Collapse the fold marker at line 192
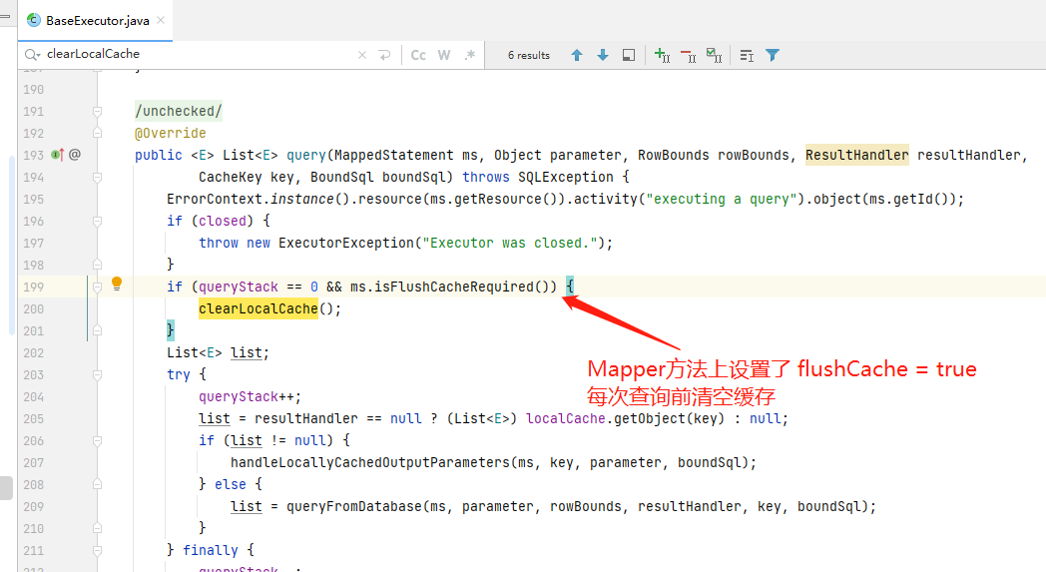This screenshot has width=1046, height=572. (x=98, y=134)
